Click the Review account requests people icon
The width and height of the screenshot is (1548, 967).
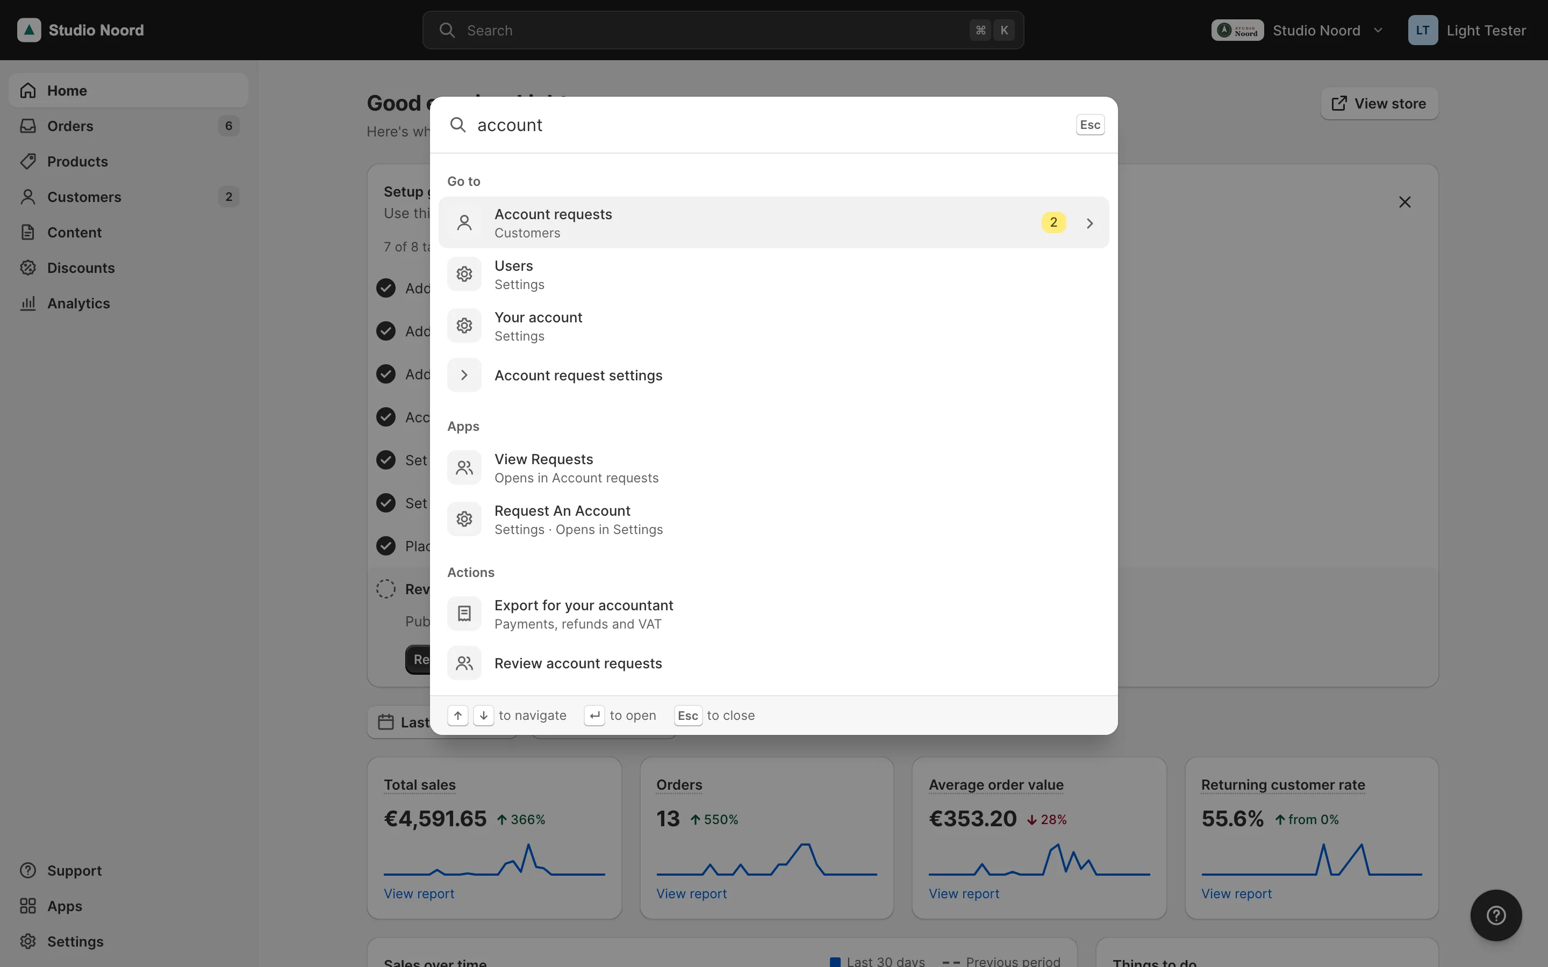[464, 663]
